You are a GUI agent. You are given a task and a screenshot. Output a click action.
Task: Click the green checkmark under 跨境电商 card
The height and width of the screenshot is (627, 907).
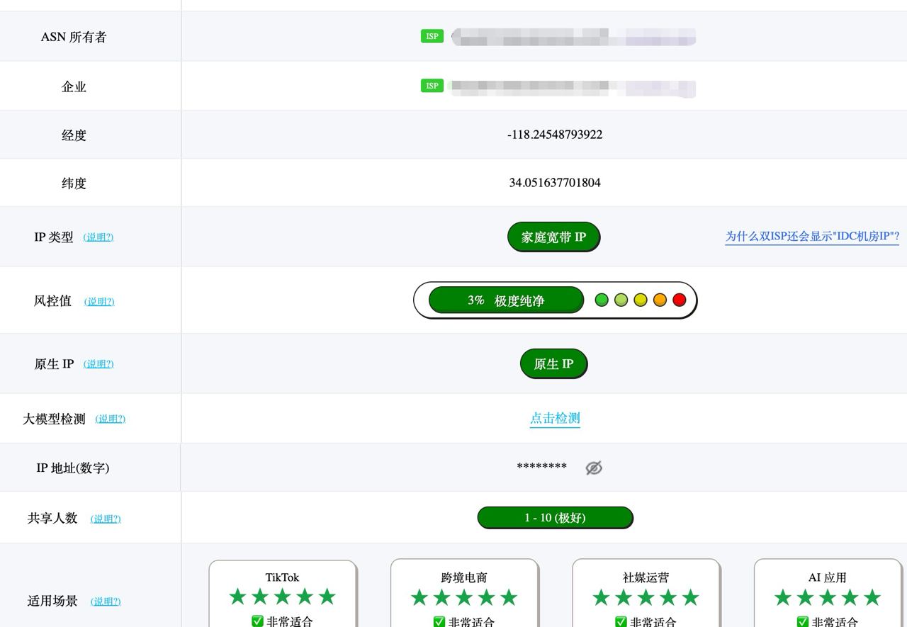tap(439, 621)
